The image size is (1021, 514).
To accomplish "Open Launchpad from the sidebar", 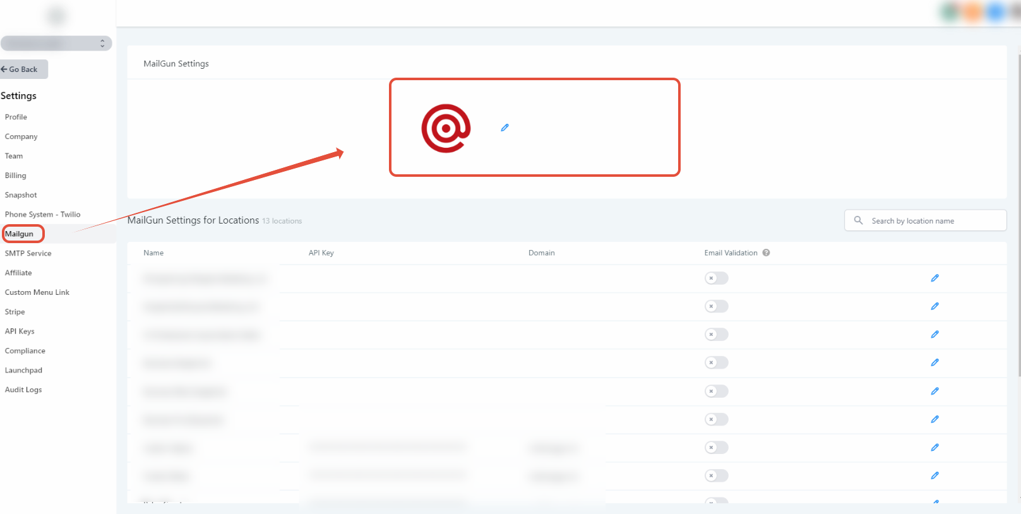I will pyautogui.click(x=23, y=371).
